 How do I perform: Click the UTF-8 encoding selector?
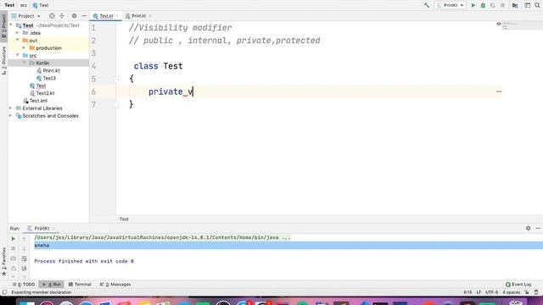[x=491, y=292]
